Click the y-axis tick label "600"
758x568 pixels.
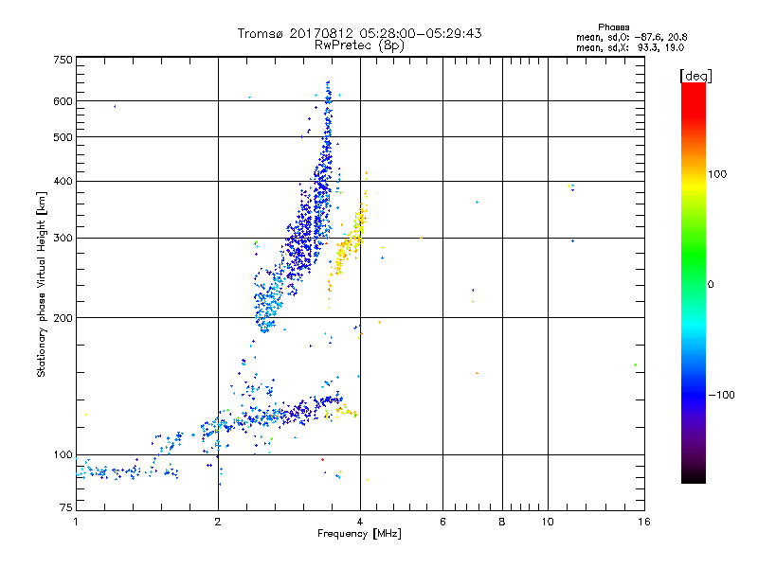point(63,101)
